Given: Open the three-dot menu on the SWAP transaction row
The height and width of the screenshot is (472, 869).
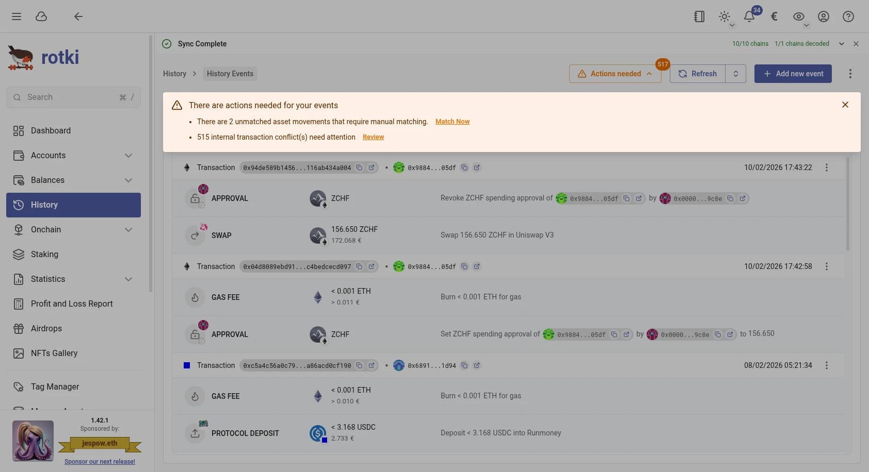Looking at the screenshot, I should point(827,167).
